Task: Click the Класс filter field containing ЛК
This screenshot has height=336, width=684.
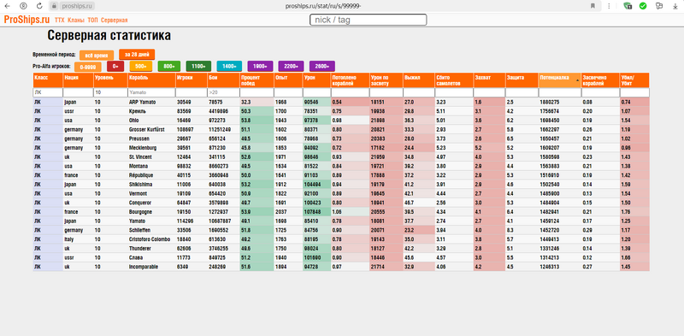Action: click(x=48, y=92)
